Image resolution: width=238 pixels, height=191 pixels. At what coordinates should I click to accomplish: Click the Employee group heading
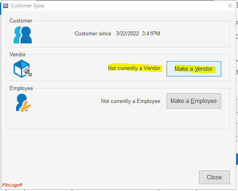pos(21,88)
